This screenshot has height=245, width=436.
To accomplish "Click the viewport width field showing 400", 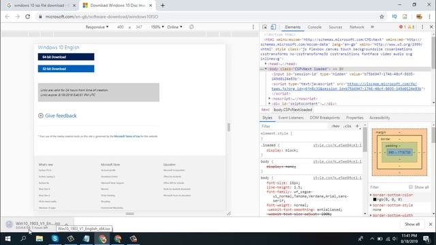I will coord(121,27).
